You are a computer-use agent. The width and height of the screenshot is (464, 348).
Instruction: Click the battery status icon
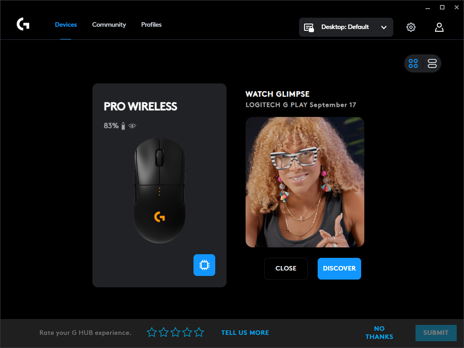point(123,126)
